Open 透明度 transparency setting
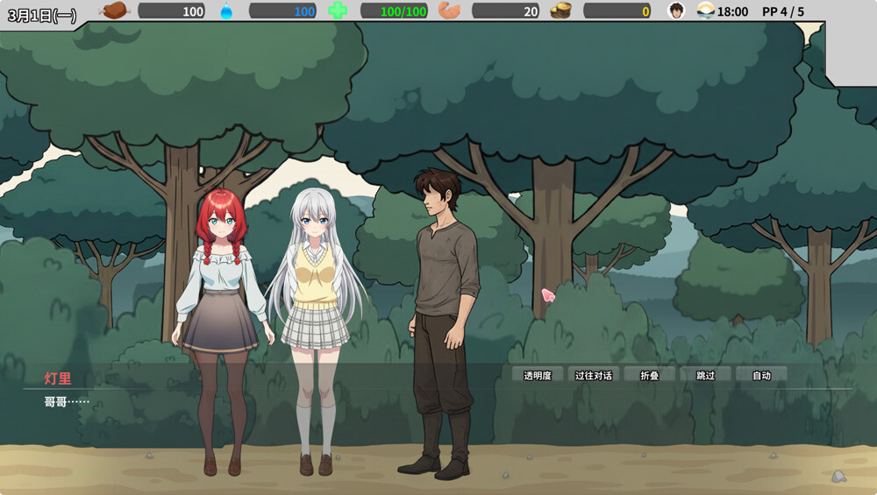This screenshot has width=877, height=495. click(x=538, y=376)
